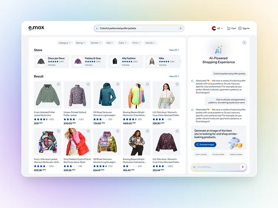Show next stores with arrow icon
278x208 pixels.
pyautogui.click(x=180, y=61)
